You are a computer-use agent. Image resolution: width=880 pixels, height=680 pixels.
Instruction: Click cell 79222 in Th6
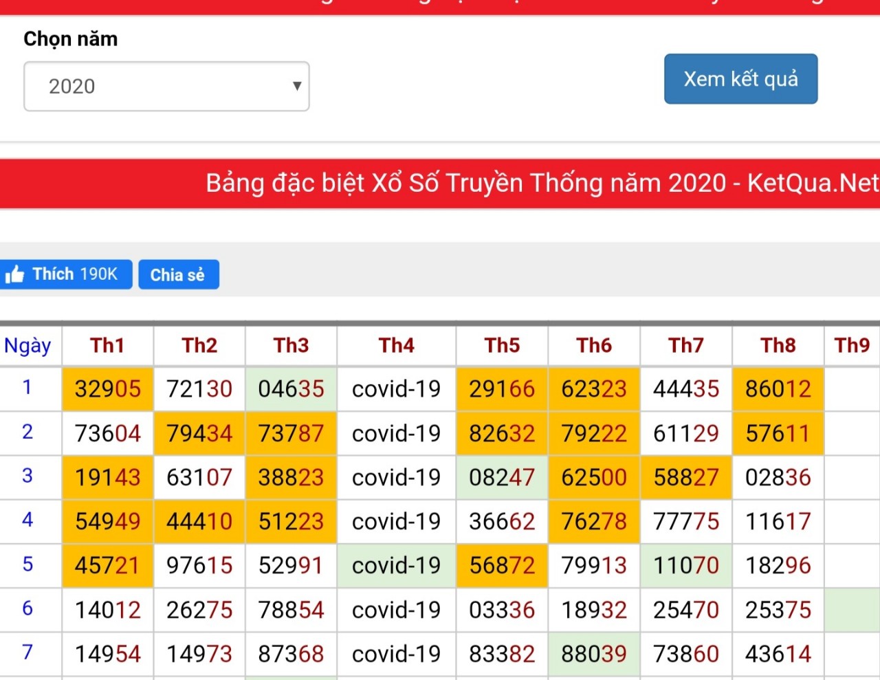(594, 433)
